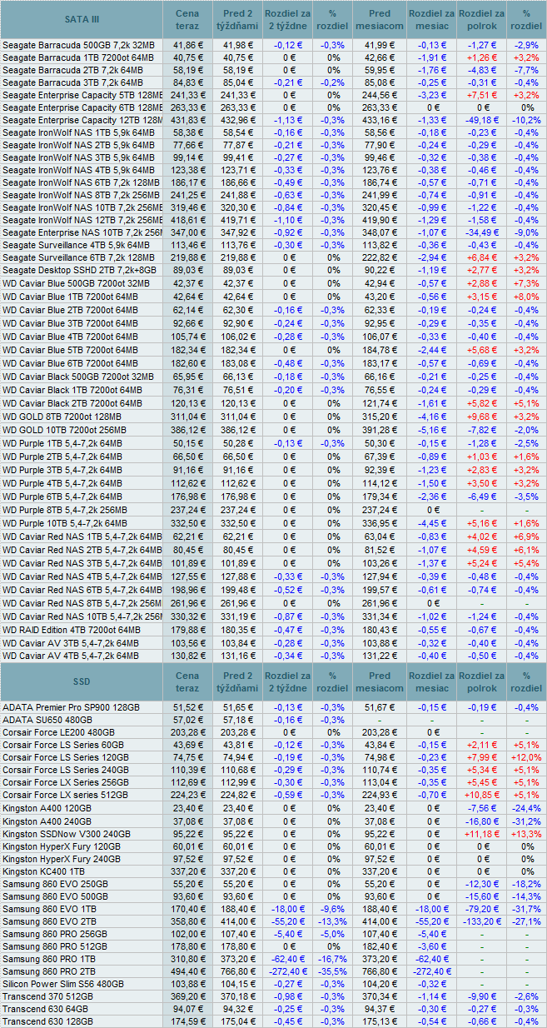Select Samsung 860 PRO 256GB row name
547x1028 pixels.
[56, 935]
